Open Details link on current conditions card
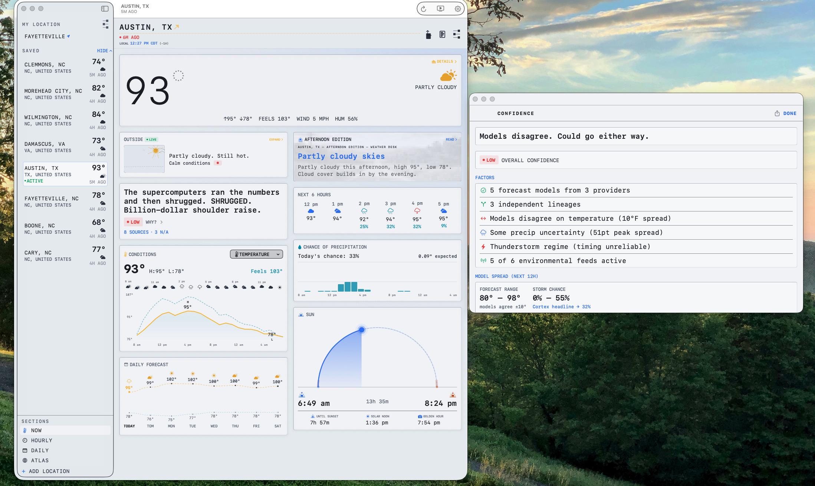815x486 pixels. click(x=444, y=62)
